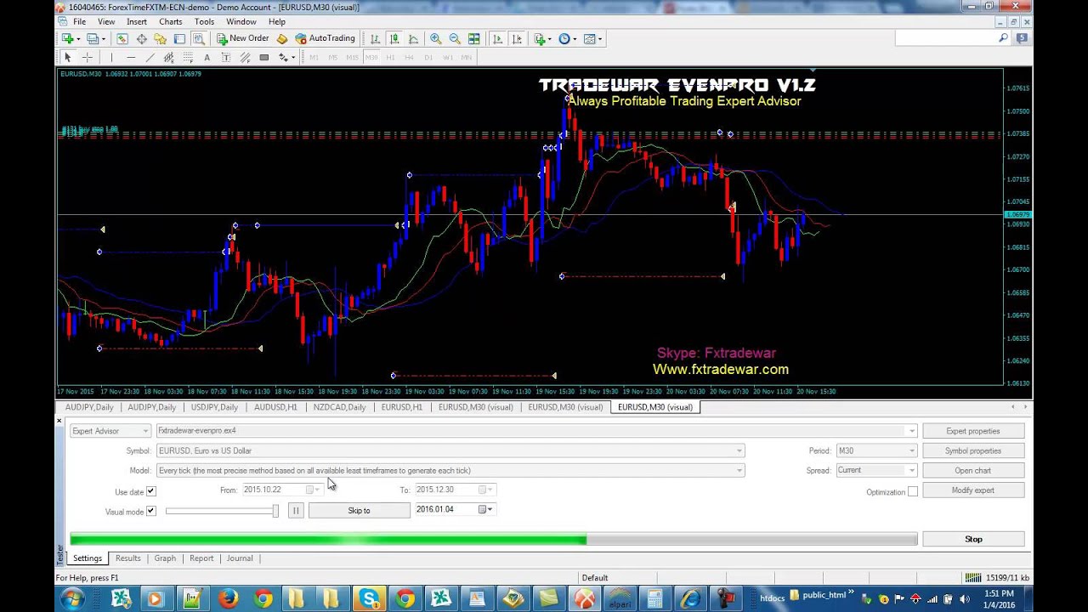Select the Text tool (A icon)
The width and height of the screenshot is (1088, 612).
(207, 57)
